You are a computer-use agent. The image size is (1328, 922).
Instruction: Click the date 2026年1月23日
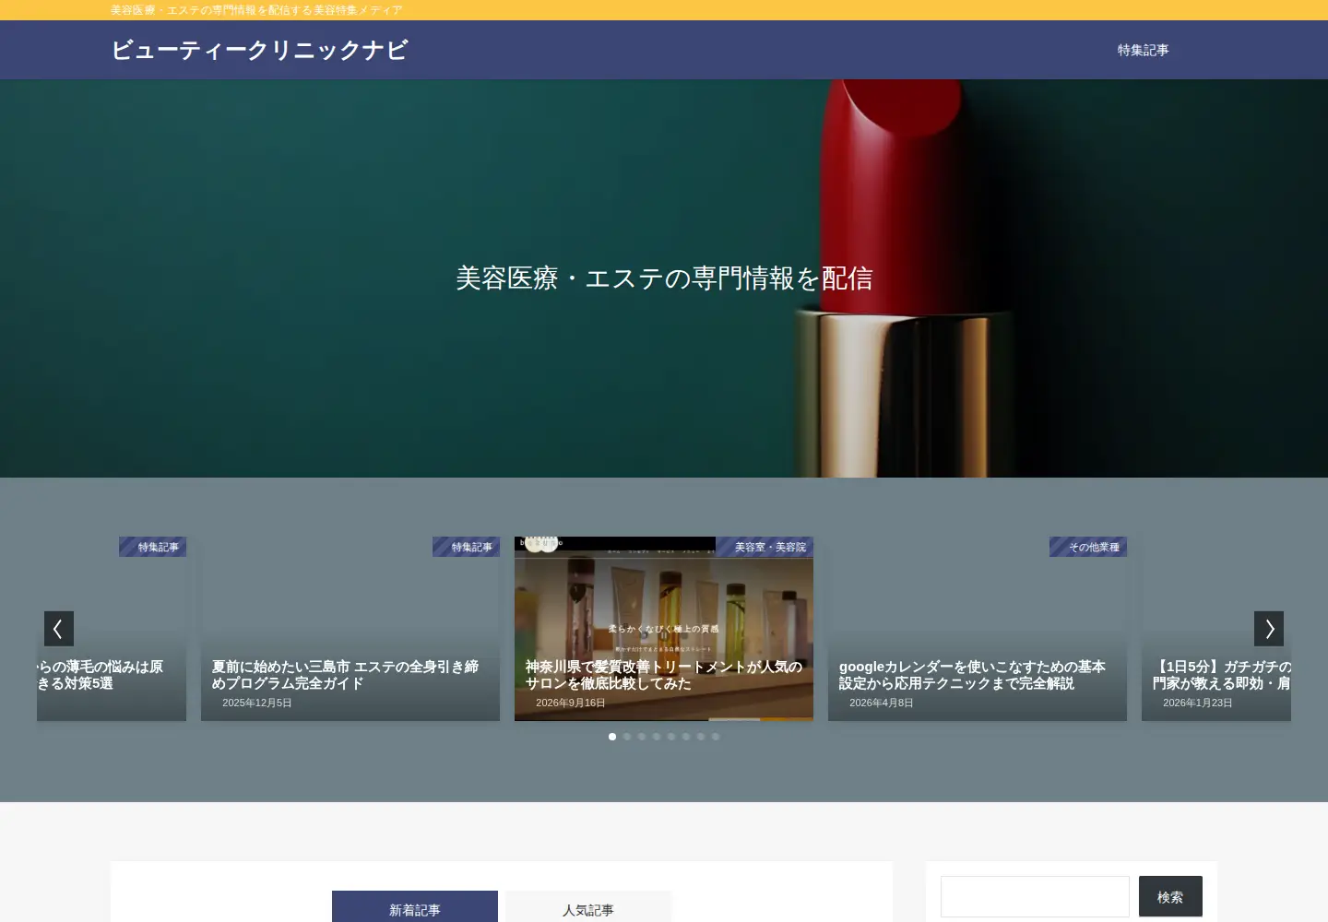point(1197,703)
